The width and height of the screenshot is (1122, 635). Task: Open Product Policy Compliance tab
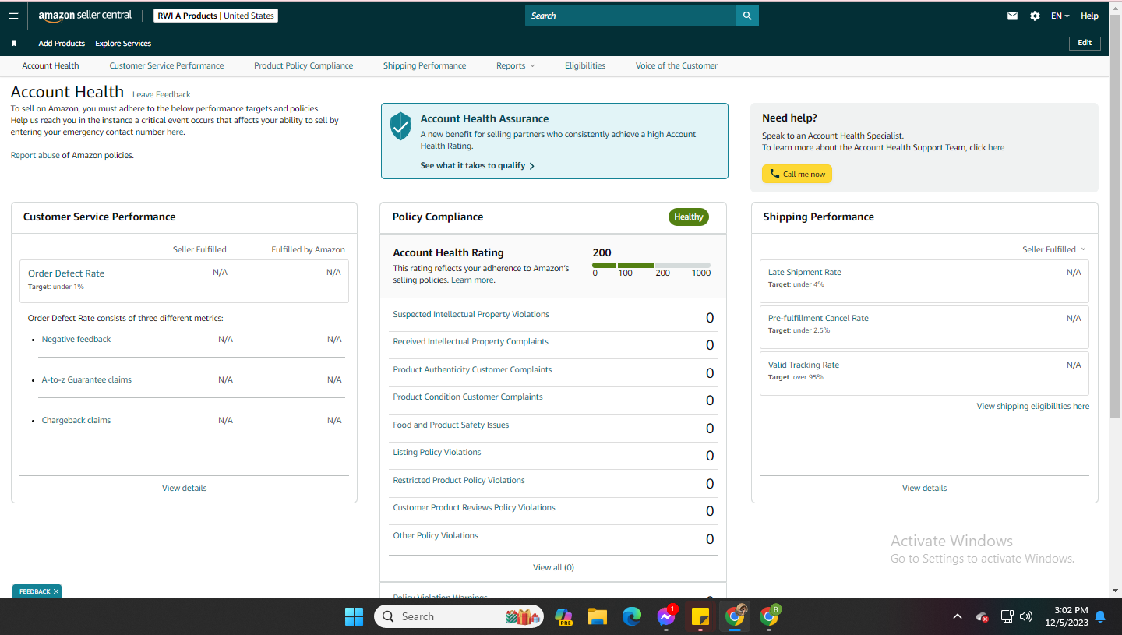coord(303,65)
